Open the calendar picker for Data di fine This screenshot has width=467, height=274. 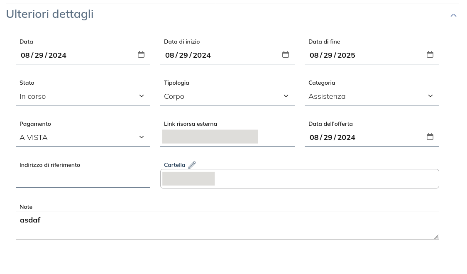coord(430,54)
